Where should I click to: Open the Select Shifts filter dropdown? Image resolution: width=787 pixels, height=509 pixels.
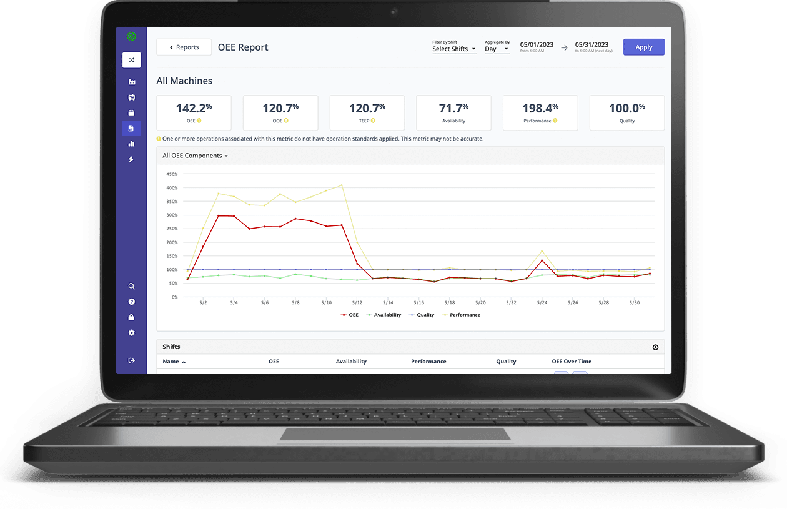(454, 49)
